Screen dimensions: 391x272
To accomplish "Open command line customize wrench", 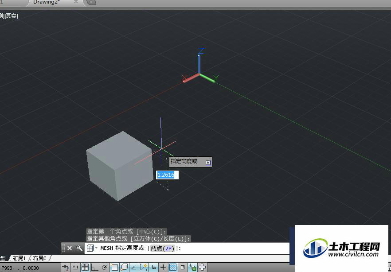I will (x=79, y=248).
